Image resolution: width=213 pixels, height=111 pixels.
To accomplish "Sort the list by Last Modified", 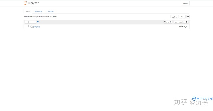I will click(x=181, y=22).
